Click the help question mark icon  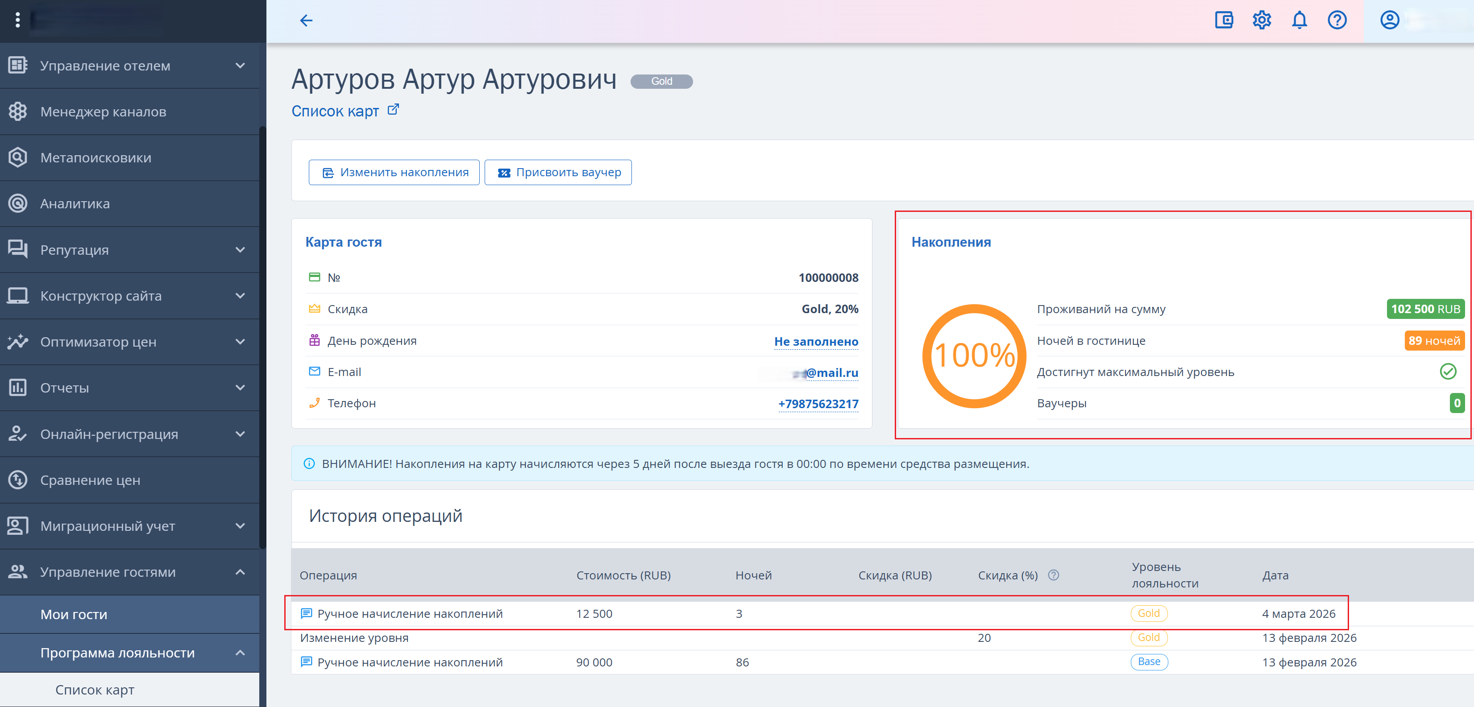tap(1337, 21)
